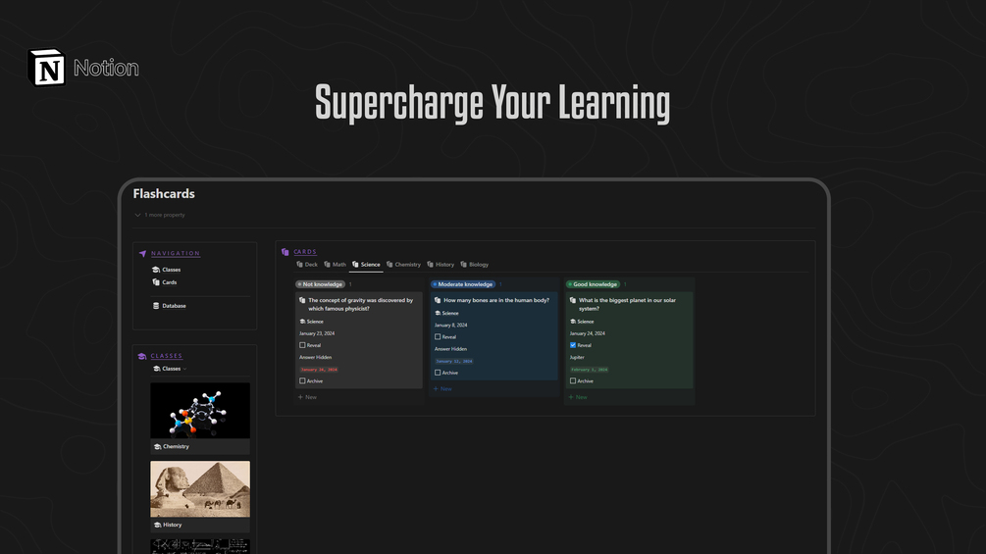Click the Science class icon on the bones card
This screenshot has width=986, height=554.
[438, 313]
